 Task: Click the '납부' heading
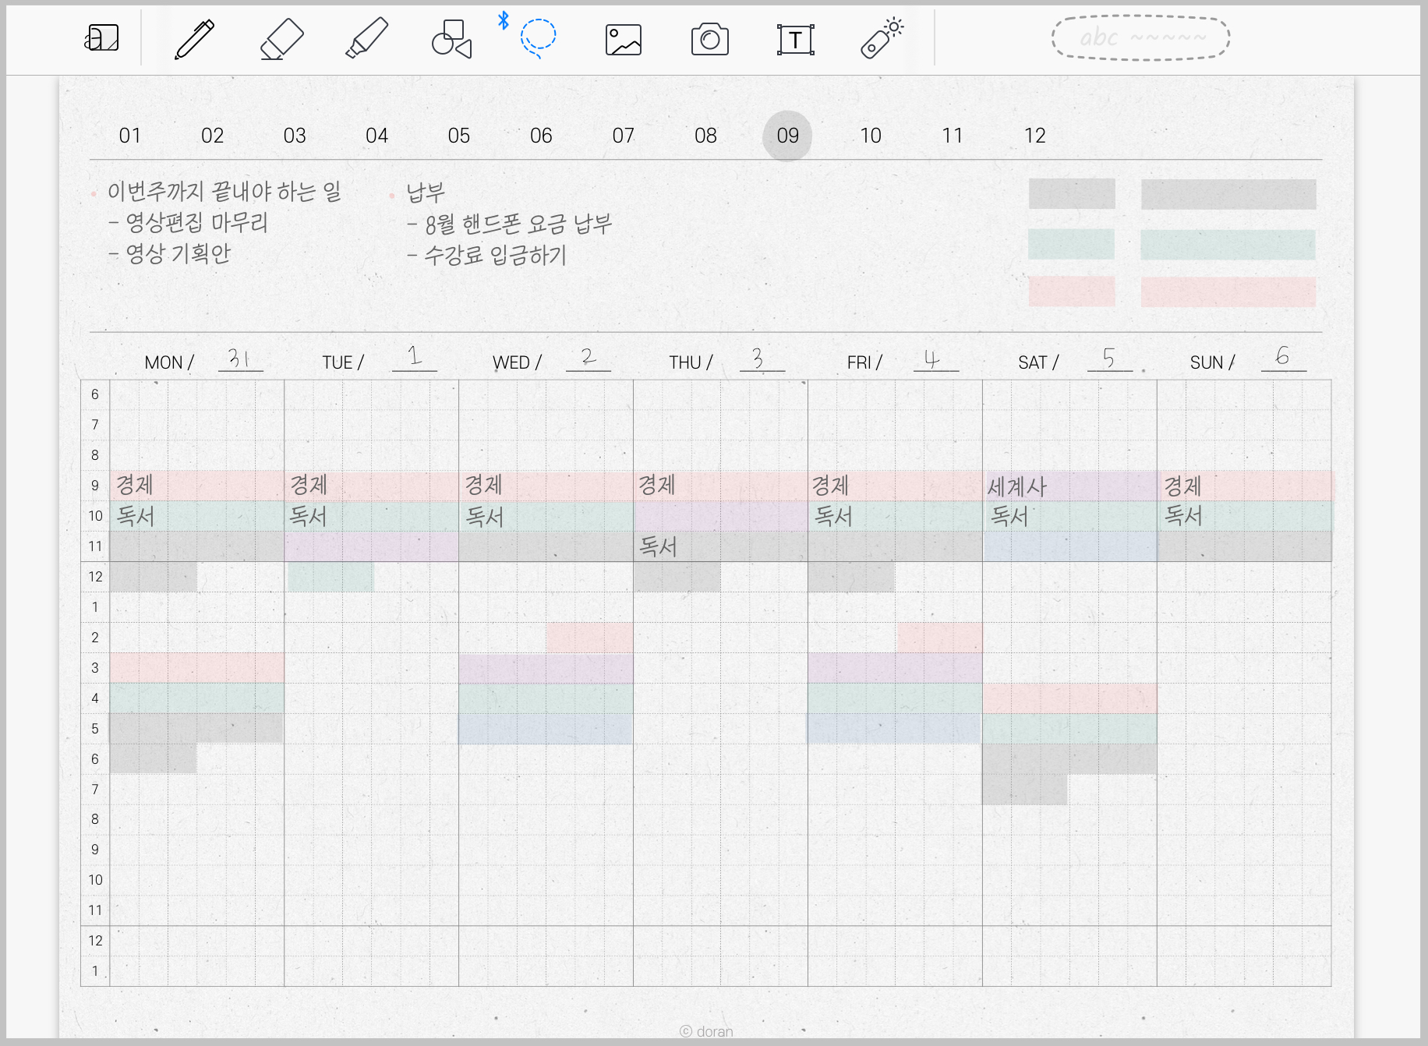tap(426, 192)
